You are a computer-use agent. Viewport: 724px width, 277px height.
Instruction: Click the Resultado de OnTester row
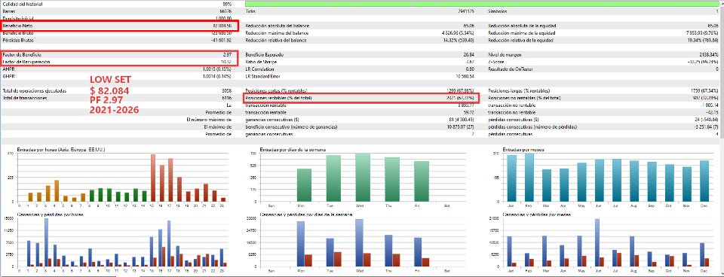click(604, 68)
